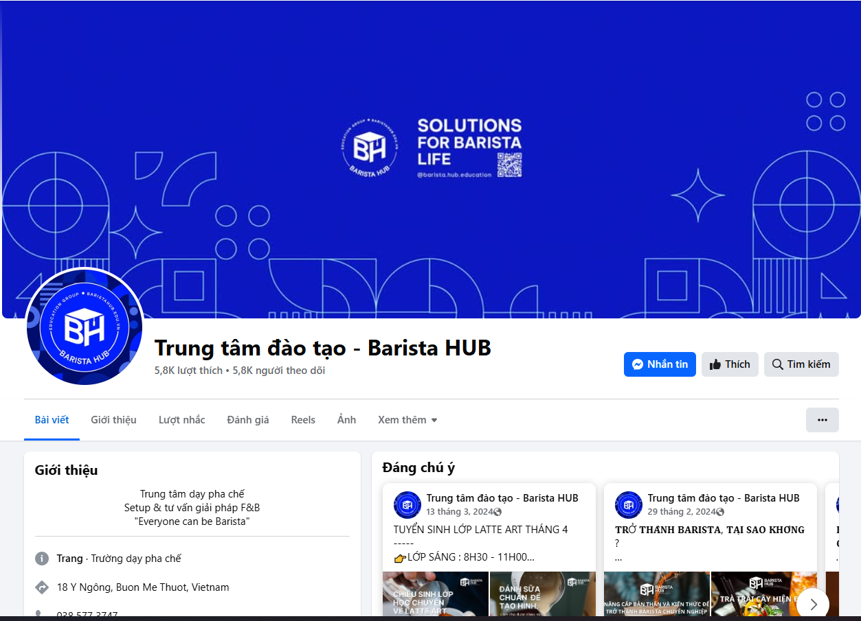861x621 pixels.
Task: Open the 5,8K lượt thích link
Action: click(x=188, y=371)
